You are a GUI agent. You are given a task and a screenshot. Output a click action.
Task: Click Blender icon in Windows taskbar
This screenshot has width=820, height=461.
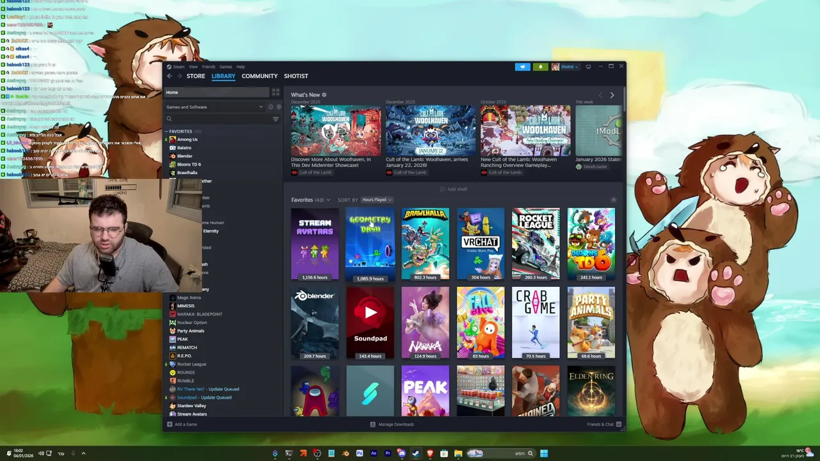click(x=345, y=453)
